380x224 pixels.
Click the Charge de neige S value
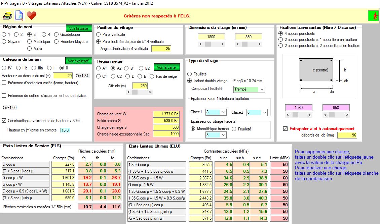166,127
